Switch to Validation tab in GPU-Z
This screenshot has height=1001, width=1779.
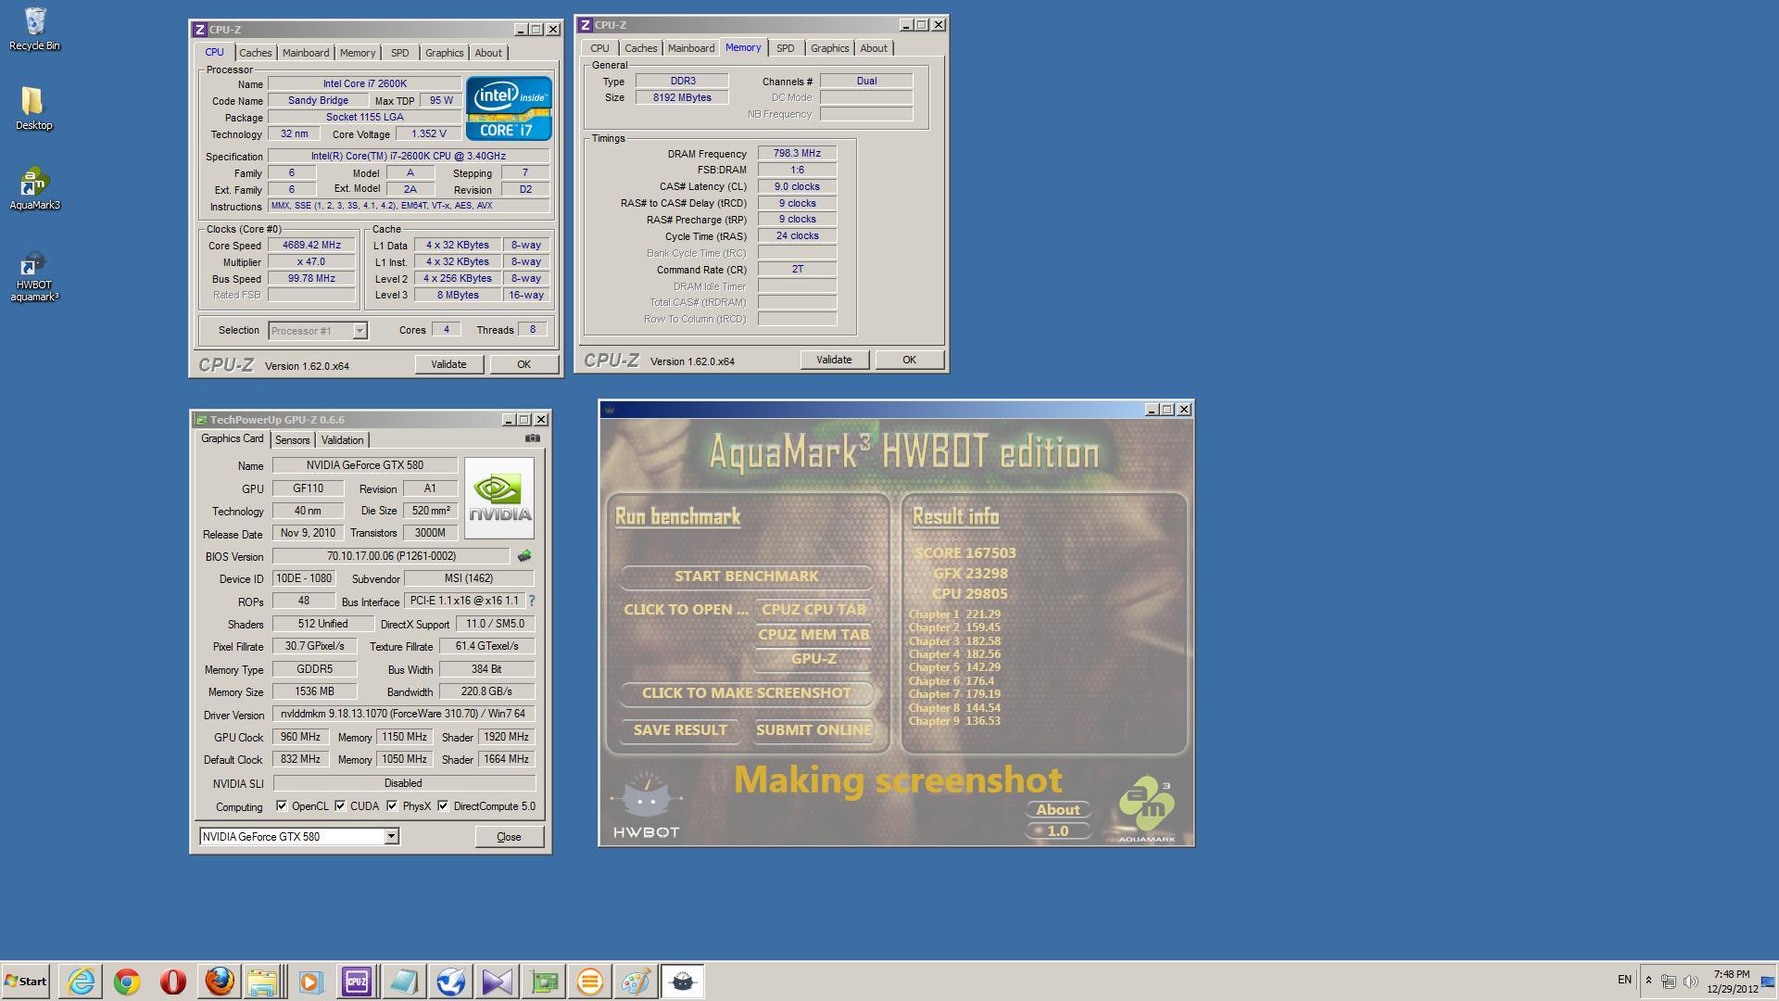[x=342, y=440]
